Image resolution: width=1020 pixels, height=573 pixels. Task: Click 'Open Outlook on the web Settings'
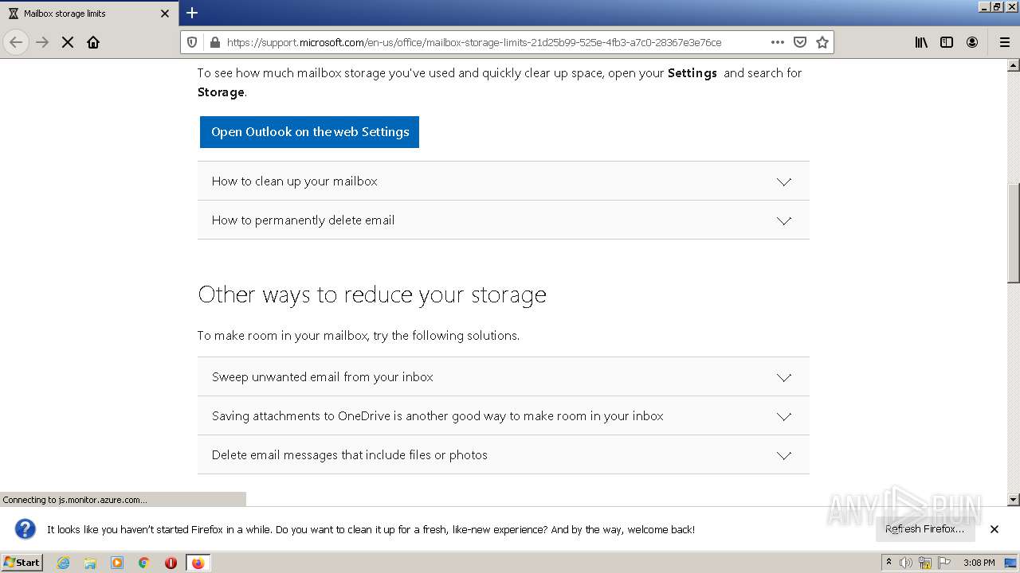click(x=309, y=132)
